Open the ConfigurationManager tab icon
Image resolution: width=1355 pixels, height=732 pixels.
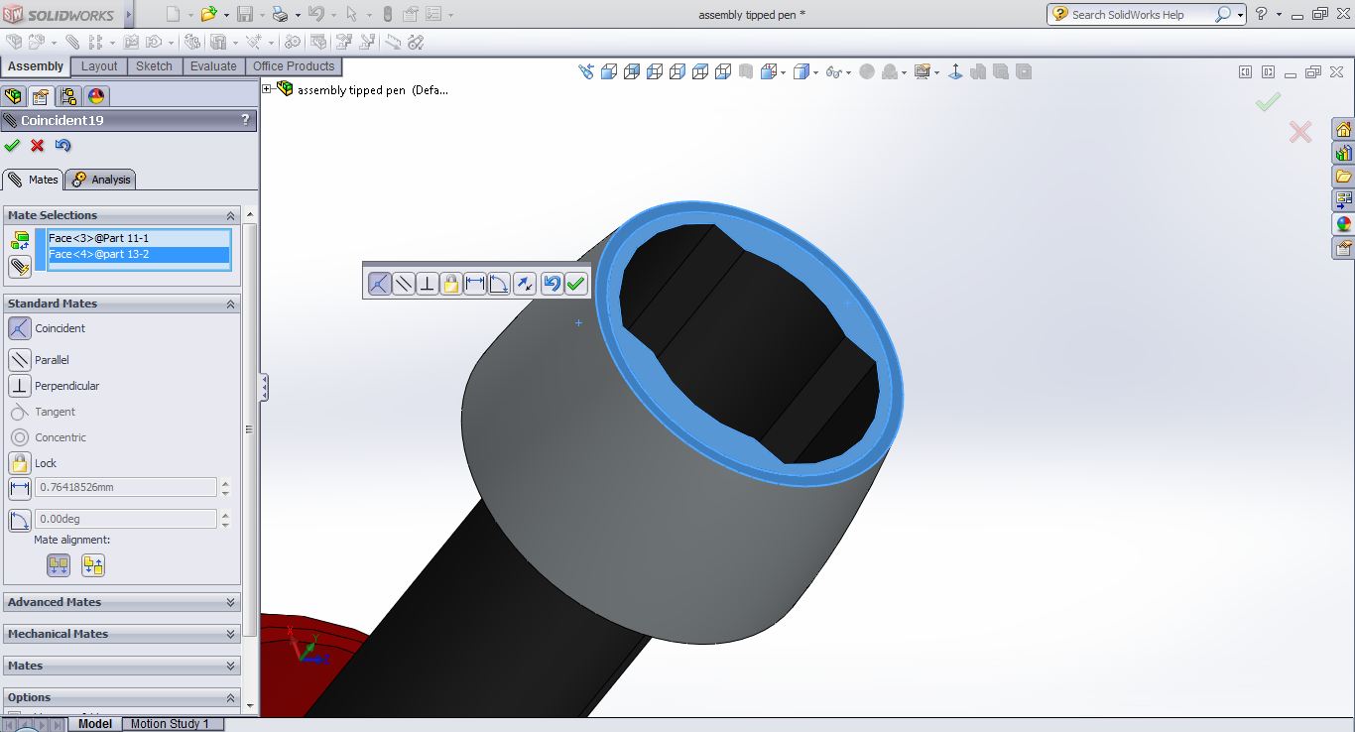(x=68, y=96)
